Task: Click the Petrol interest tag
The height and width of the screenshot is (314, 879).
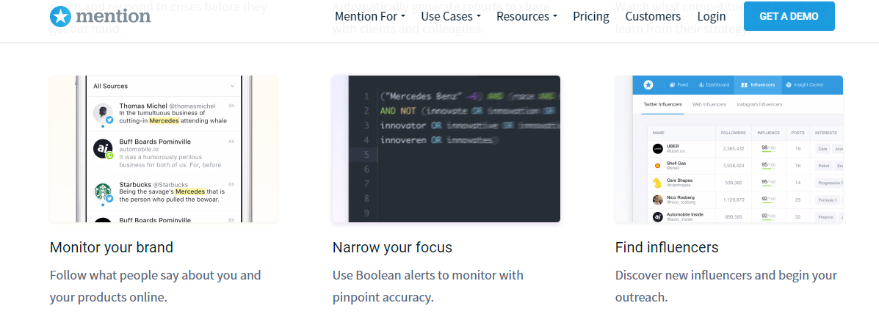Action: coord(823,166)
